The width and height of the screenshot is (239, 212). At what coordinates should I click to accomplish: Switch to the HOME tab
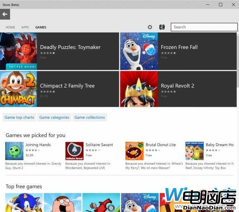(10, 27)
